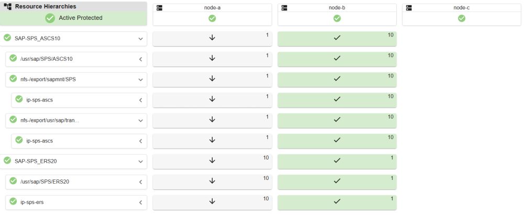This screenshot has width=524, height=215.
Task: Collapse the SAP-SPS_ERS20 hierarchy
Action: coord(140,161)
